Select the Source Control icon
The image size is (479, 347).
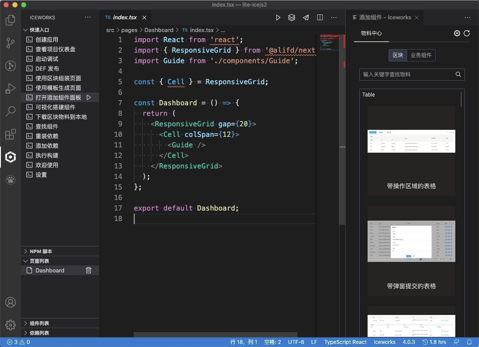coord(10,43)
